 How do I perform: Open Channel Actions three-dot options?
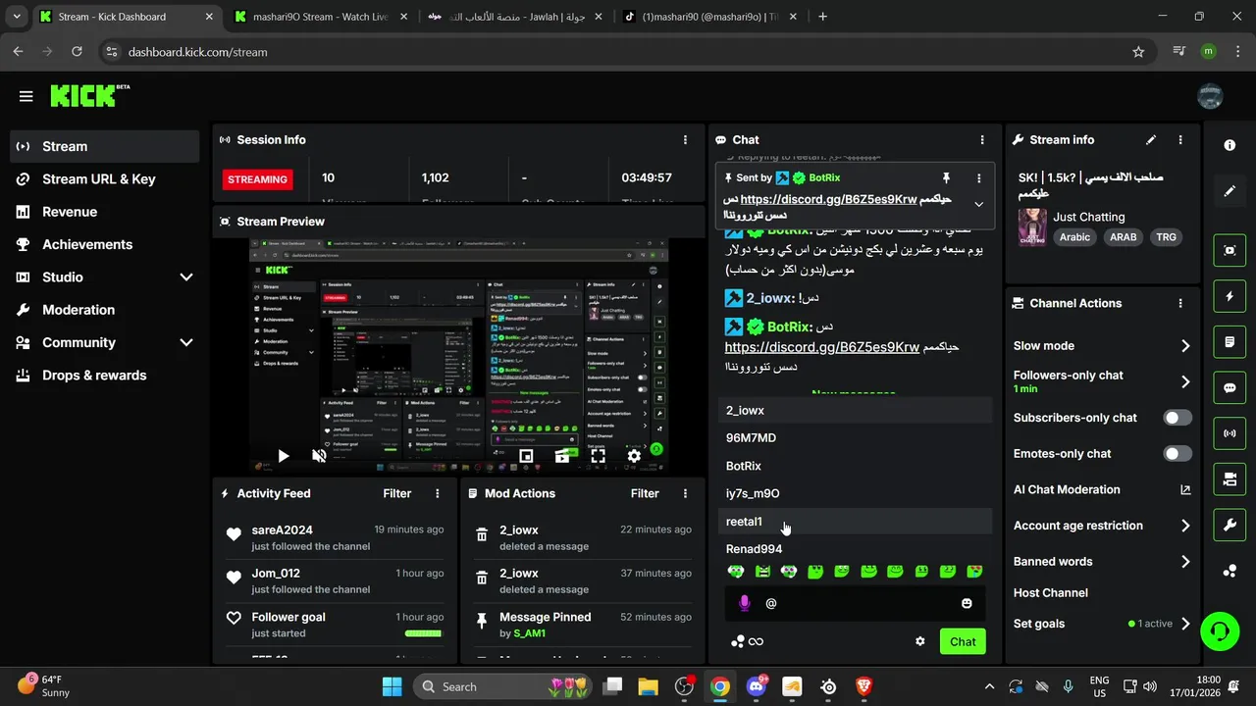[x=1180, y=304]
